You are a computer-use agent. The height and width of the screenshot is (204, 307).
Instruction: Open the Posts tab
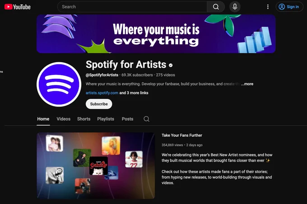[x=127, y=119]
